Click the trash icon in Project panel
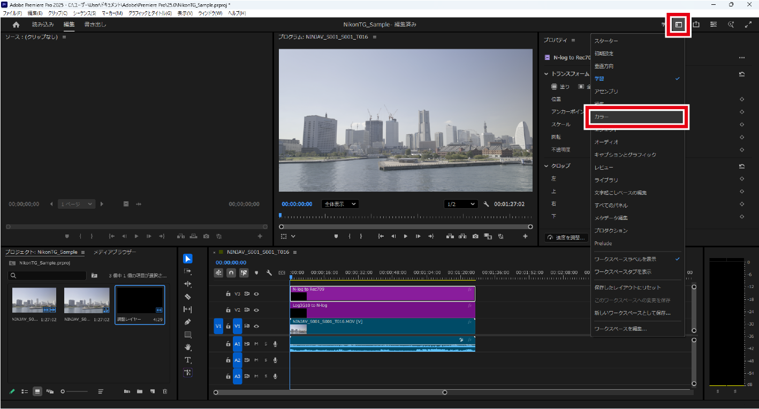 click(x=165, y=391)
